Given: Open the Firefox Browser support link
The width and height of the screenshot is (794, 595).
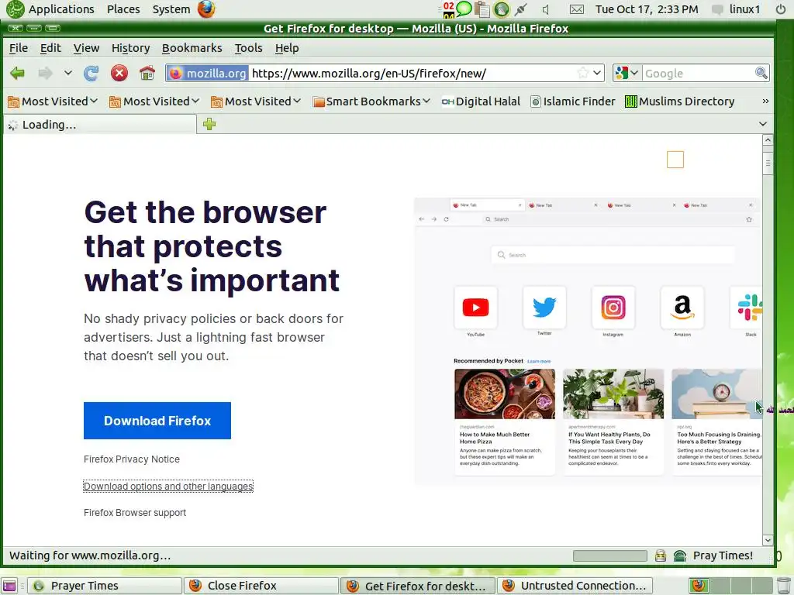Looking at the screenshot, I should point(135,513).
